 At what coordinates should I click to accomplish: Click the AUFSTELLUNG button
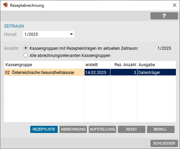103,129
